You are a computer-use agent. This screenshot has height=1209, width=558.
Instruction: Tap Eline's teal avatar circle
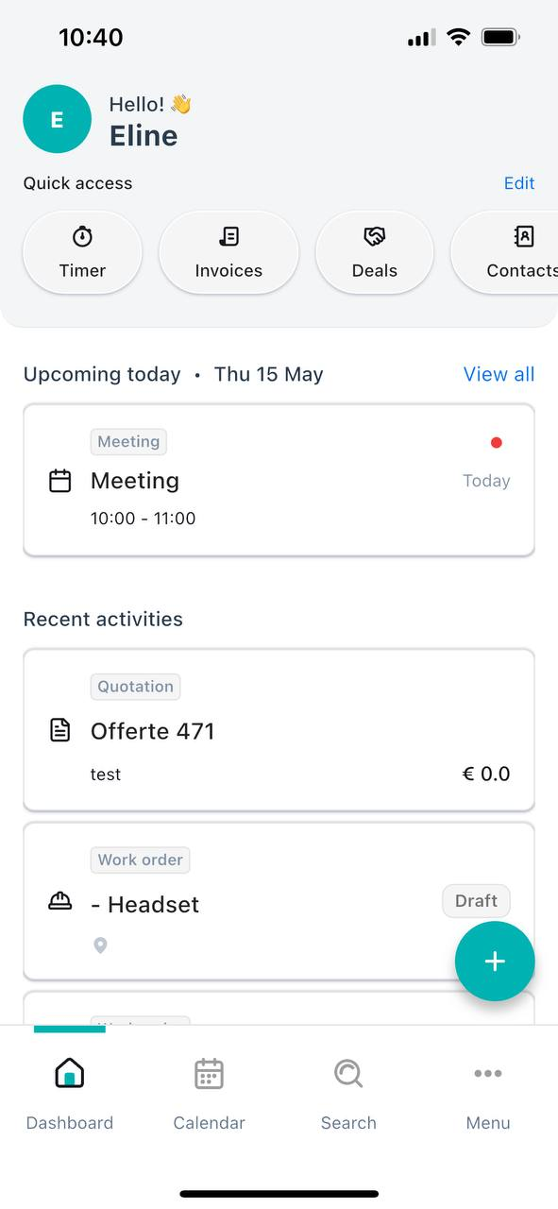57,119
